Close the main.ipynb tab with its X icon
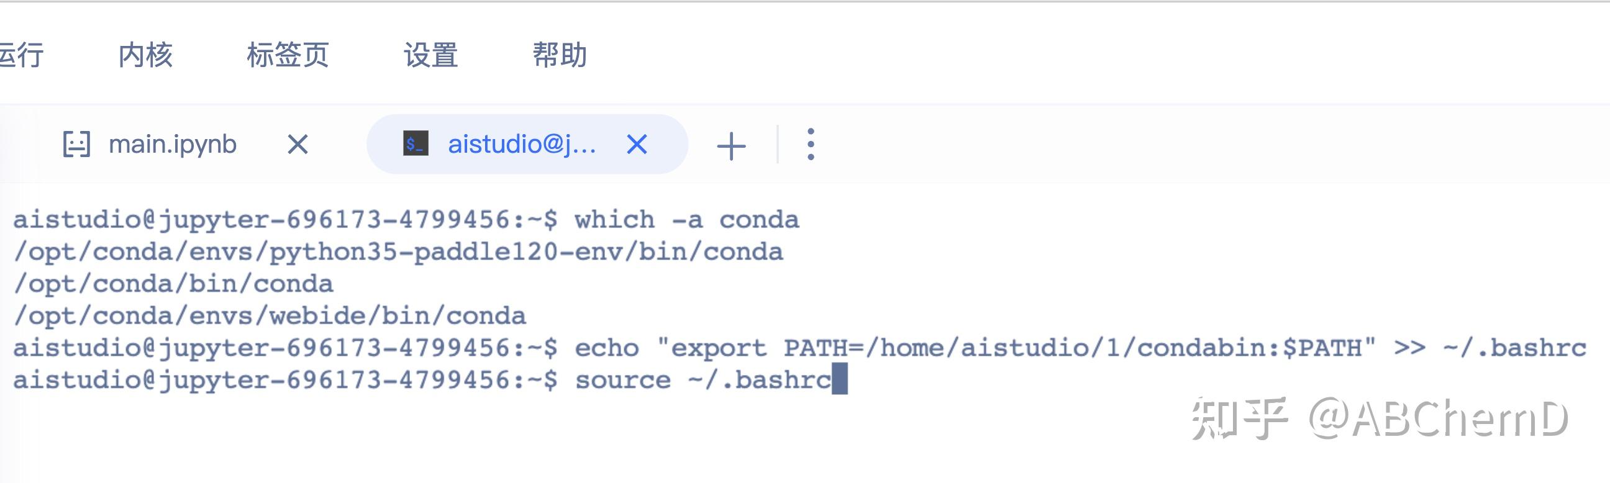Image resolution: width=1610 pixels, height=483 pixels. (298, 145)
